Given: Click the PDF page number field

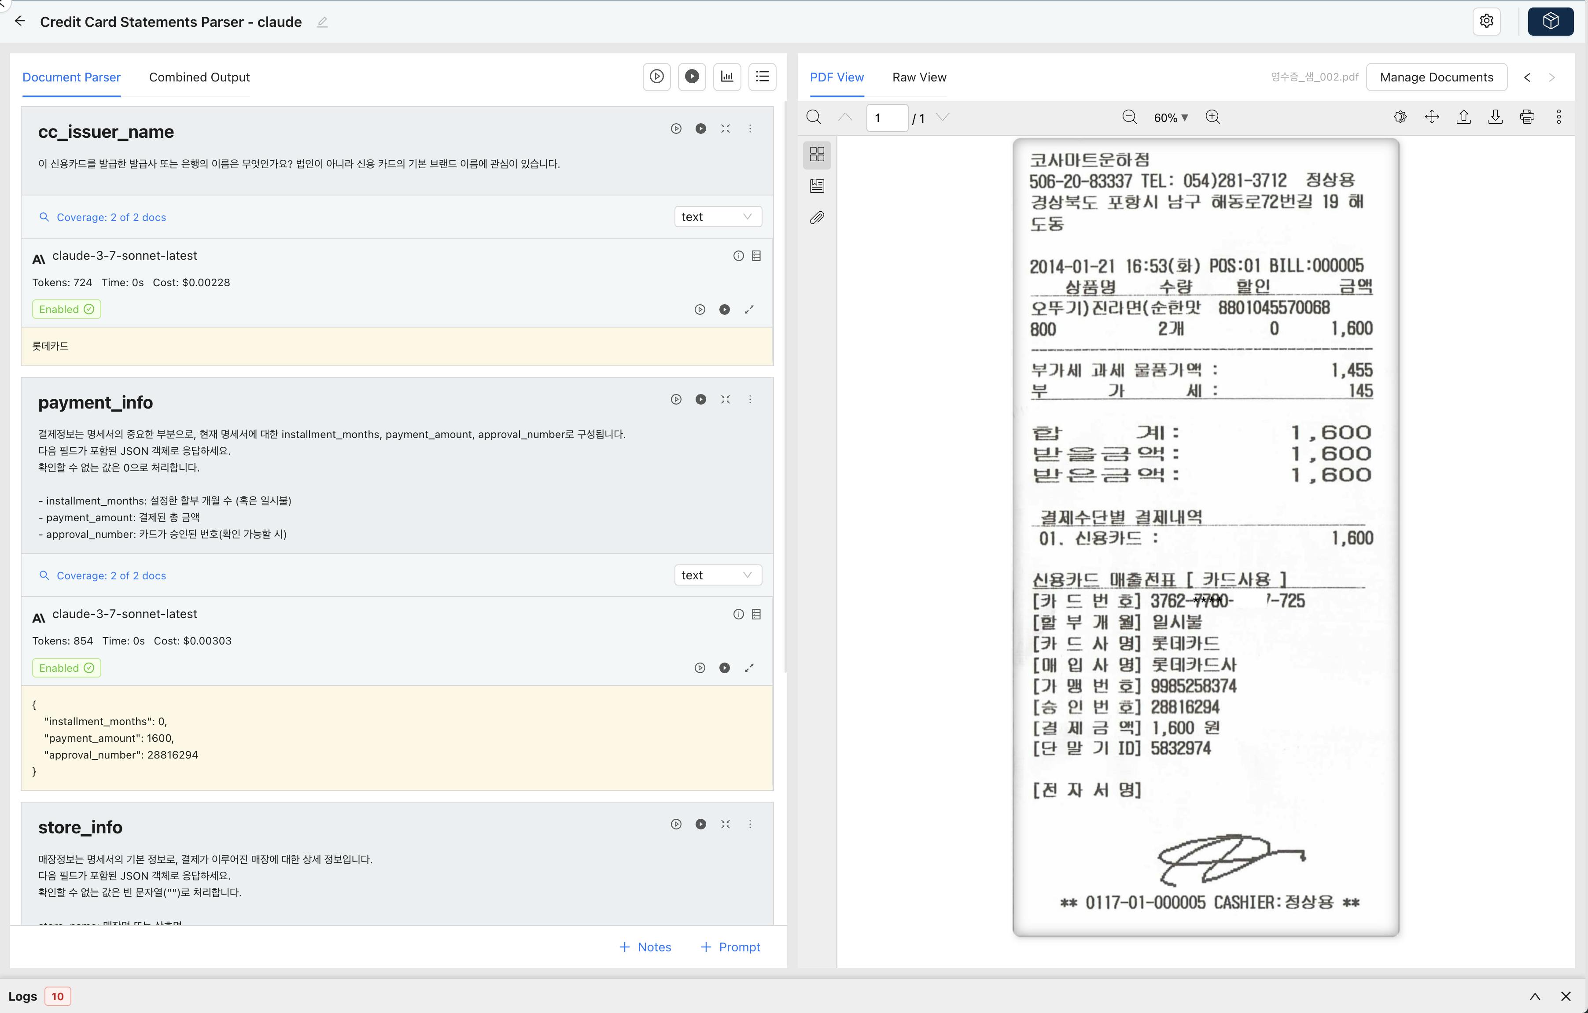Looking at the screenshot, I should 886,118.
